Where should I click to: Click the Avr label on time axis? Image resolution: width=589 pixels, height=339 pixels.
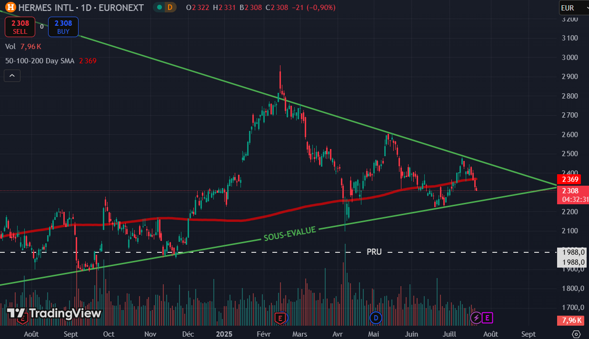339,334
